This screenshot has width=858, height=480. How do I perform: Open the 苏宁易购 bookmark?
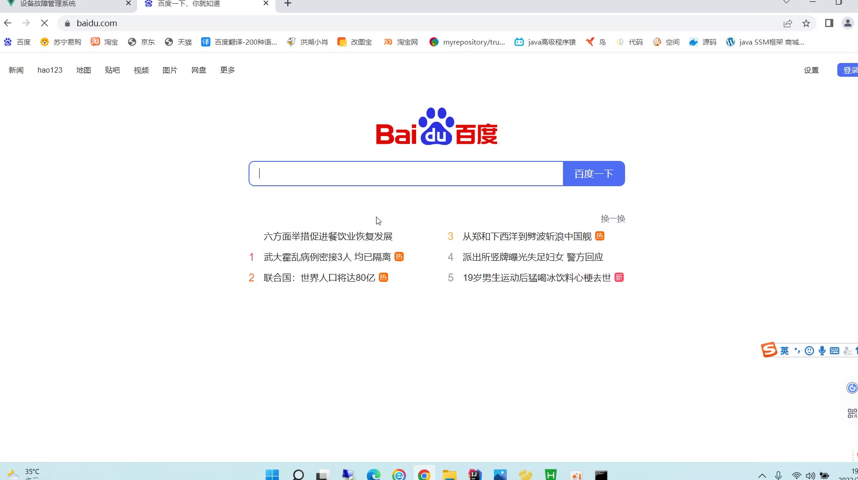[61, 42]
